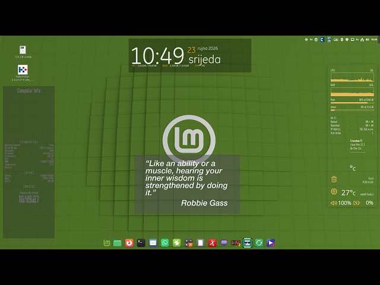Click the 100% volume value
This screenshot has height=285, width=380.
[344, 203]
